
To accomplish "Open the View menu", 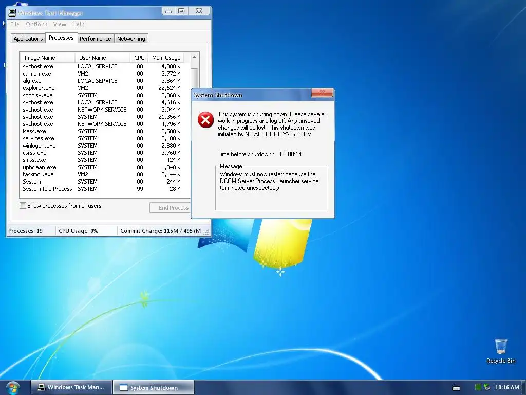I will 60,24.
